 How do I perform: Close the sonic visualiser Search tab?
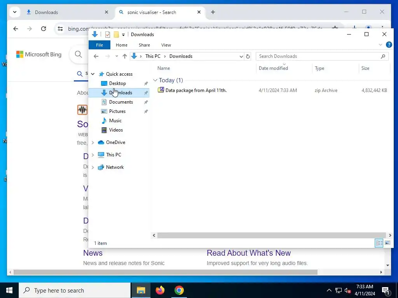pyautogui.click(x=199, y=12)
